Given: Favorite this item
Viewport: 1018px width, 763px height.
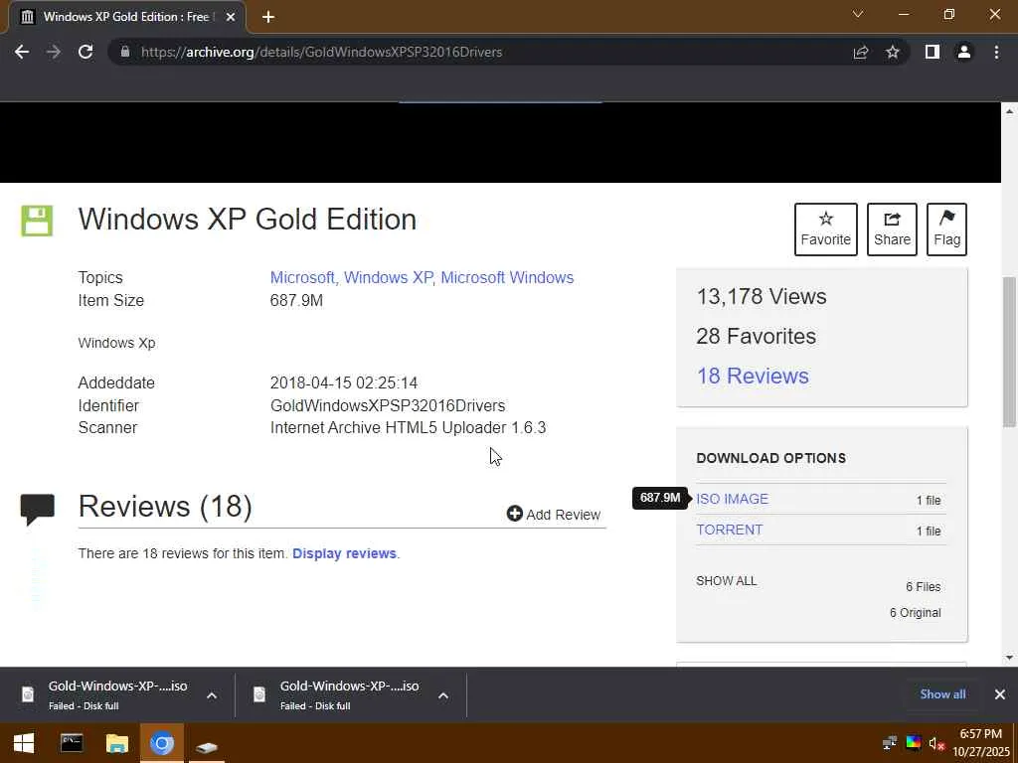Looking at the screenshot, I should (826, 229).
